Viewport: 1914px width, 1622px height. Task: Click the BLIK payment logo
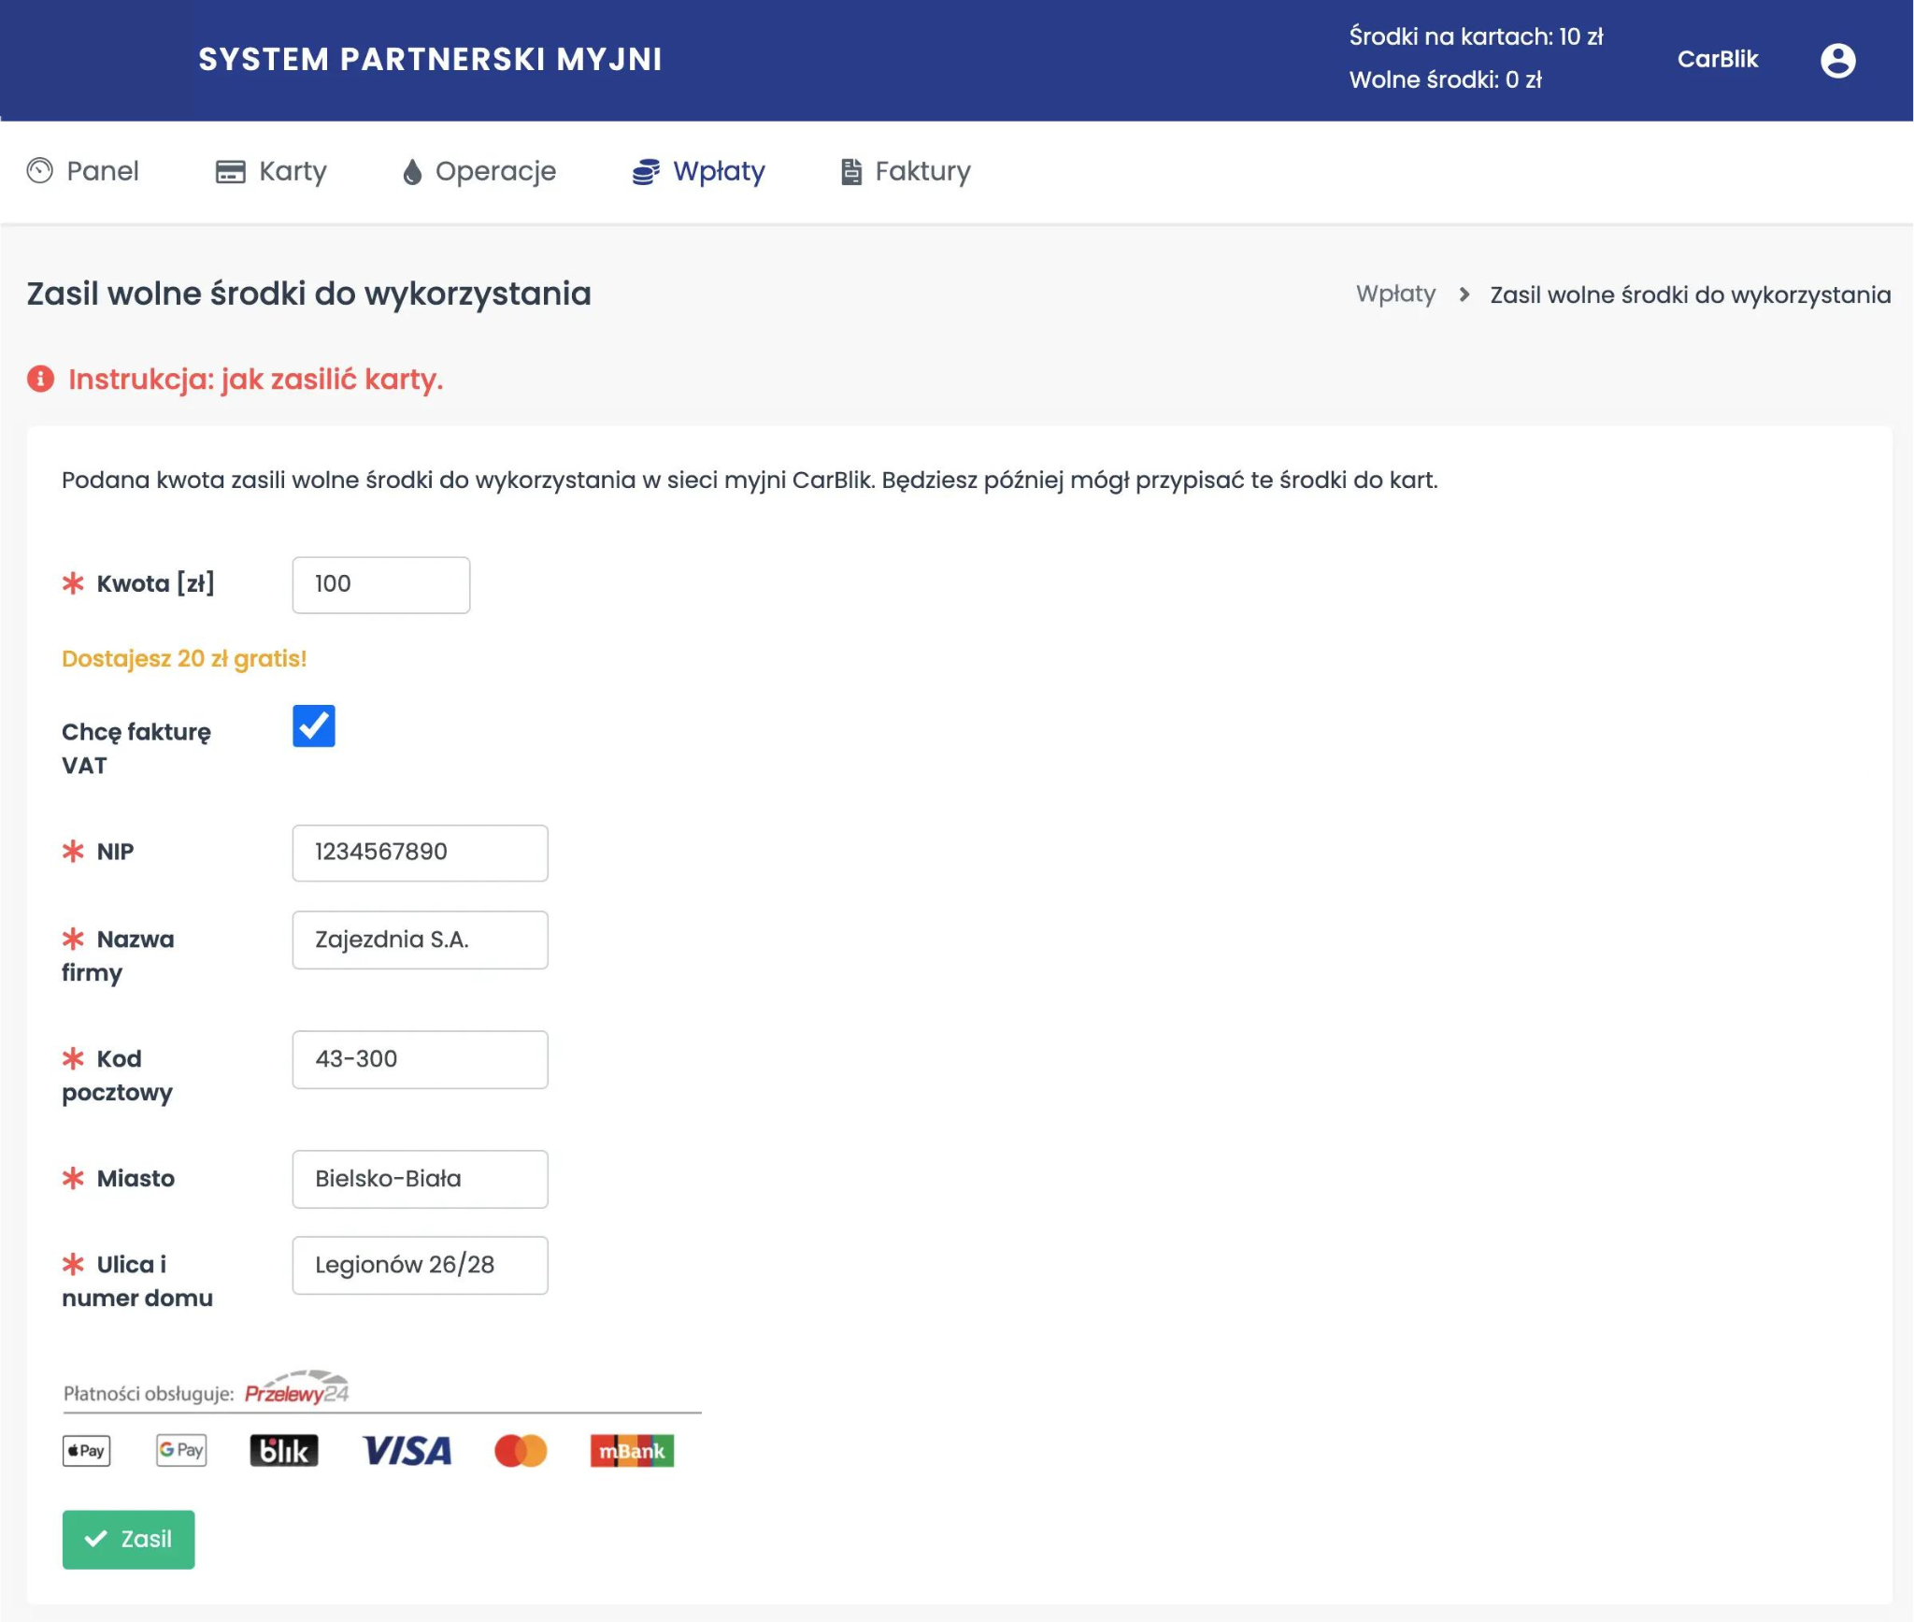284,1450
